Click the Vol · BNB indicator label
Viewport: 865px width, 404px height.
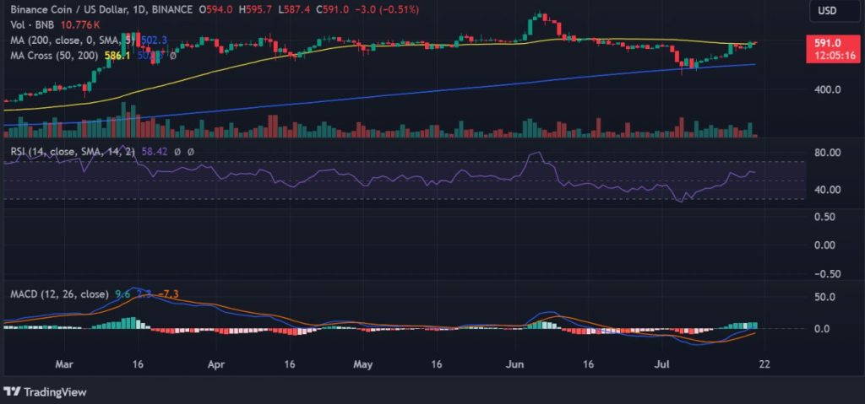[x=35, y=24]
